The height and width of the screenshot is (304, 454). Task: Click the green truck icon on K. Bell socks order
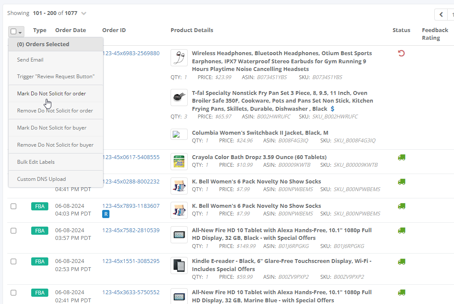(x=401, y=182)
